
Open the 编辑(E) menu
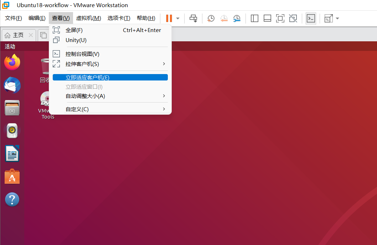37,18
